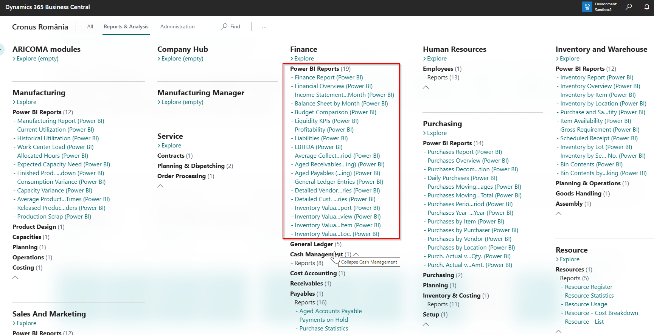Collapse Reports (5) under Resources
654x335 pixels.
[x=574, y=278]
